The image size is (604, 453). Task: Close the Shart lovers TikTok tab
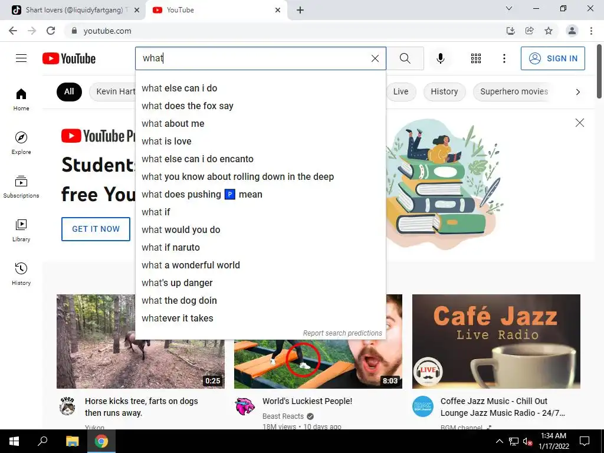(137, 10)
